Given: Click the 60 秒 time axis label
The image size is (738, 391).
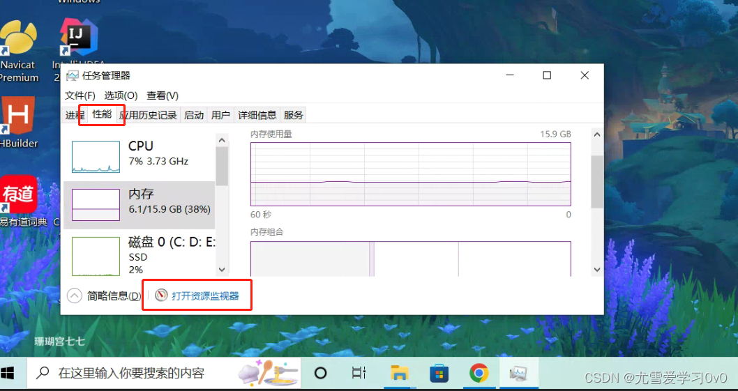Looking at the screenshot, I should click(x=261, y=215).
